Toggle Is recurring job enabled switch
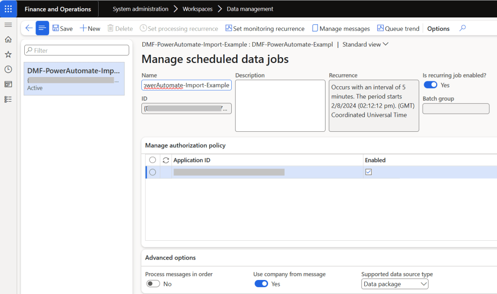497x294 pixels. (x=430, y=85)
